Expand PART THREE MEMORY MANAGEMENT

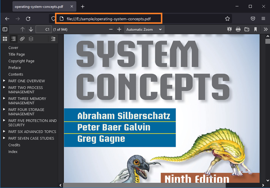coord(4,98)
